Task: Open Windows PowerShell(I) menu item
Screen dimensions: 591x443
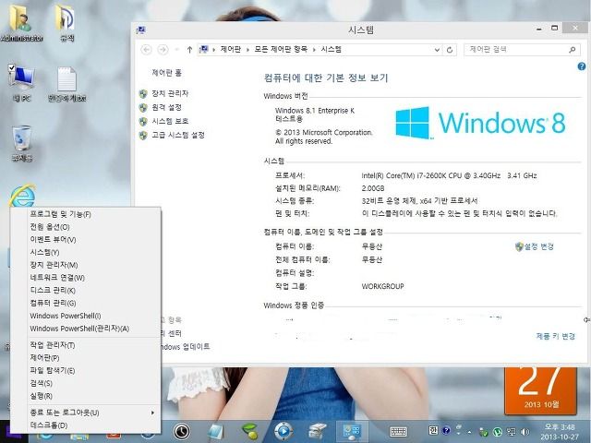Action: click(86, 316)
